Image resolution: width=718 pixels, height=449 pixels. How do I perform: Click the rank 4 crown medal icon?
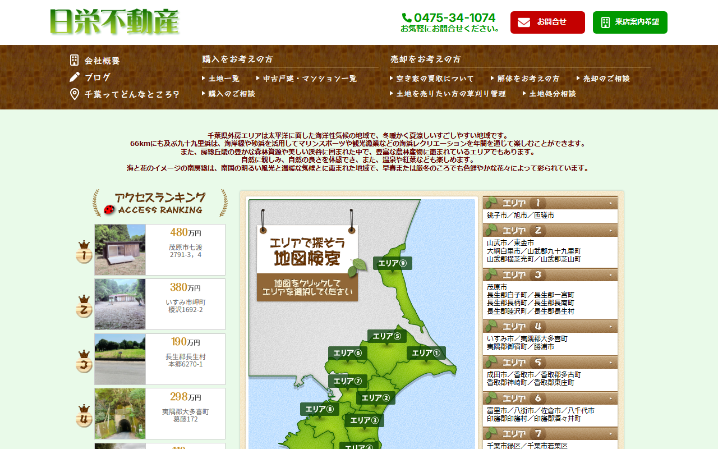pos(84,416)
